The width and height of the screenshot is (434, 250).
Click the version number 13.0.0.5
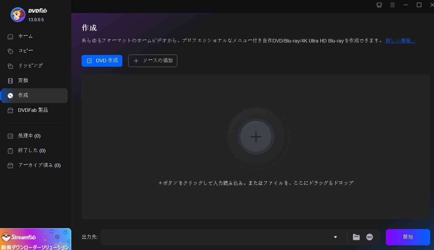(x=36, y=20)
